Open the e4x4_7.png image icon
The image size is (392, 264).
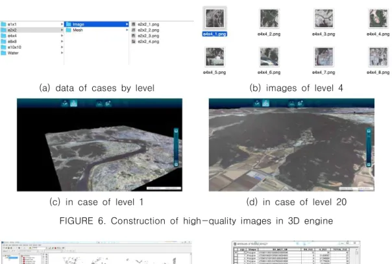click(324, 56)
